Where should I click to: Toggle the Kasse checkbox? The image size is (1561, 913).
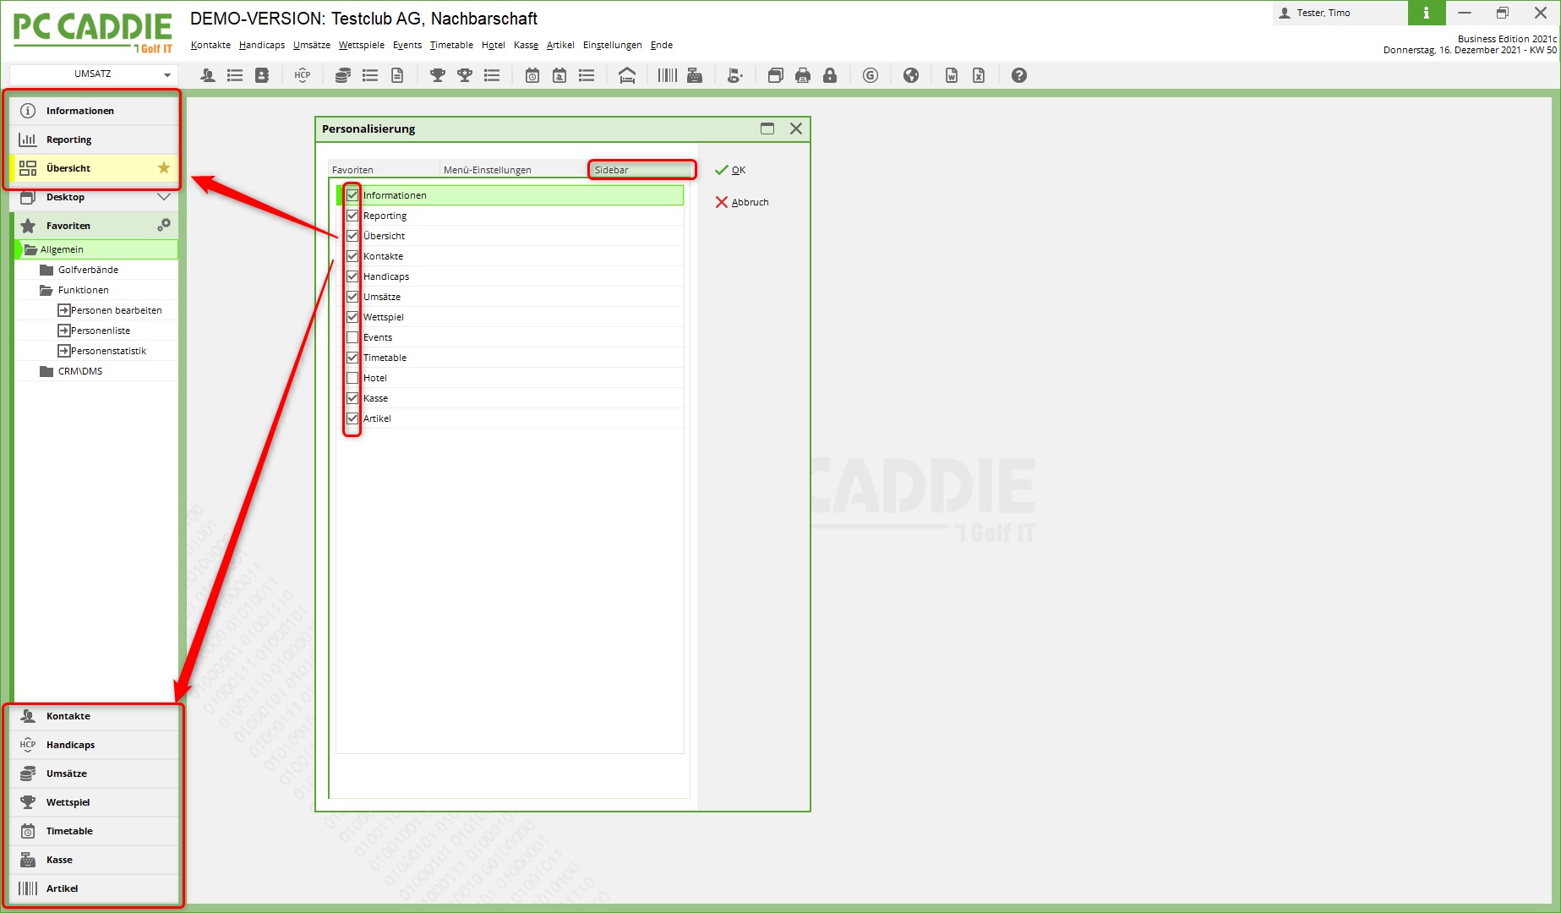pyautogui.click(x=352, y=398)
